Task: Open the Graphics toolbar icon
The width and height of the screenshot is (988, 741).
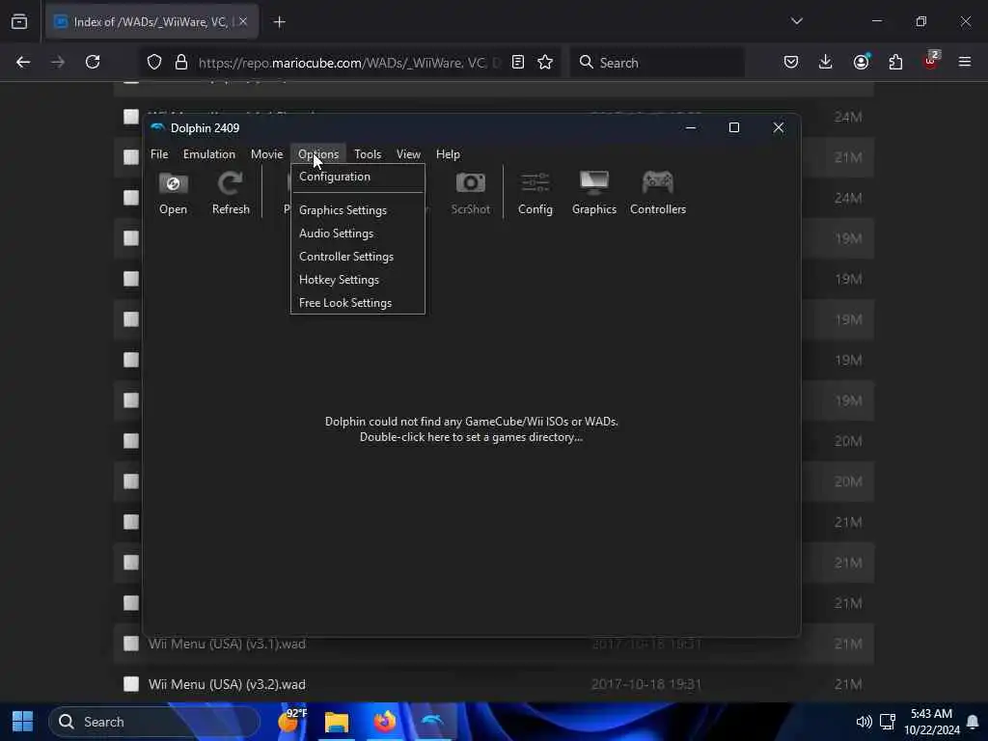Action: tap(593, 193)
